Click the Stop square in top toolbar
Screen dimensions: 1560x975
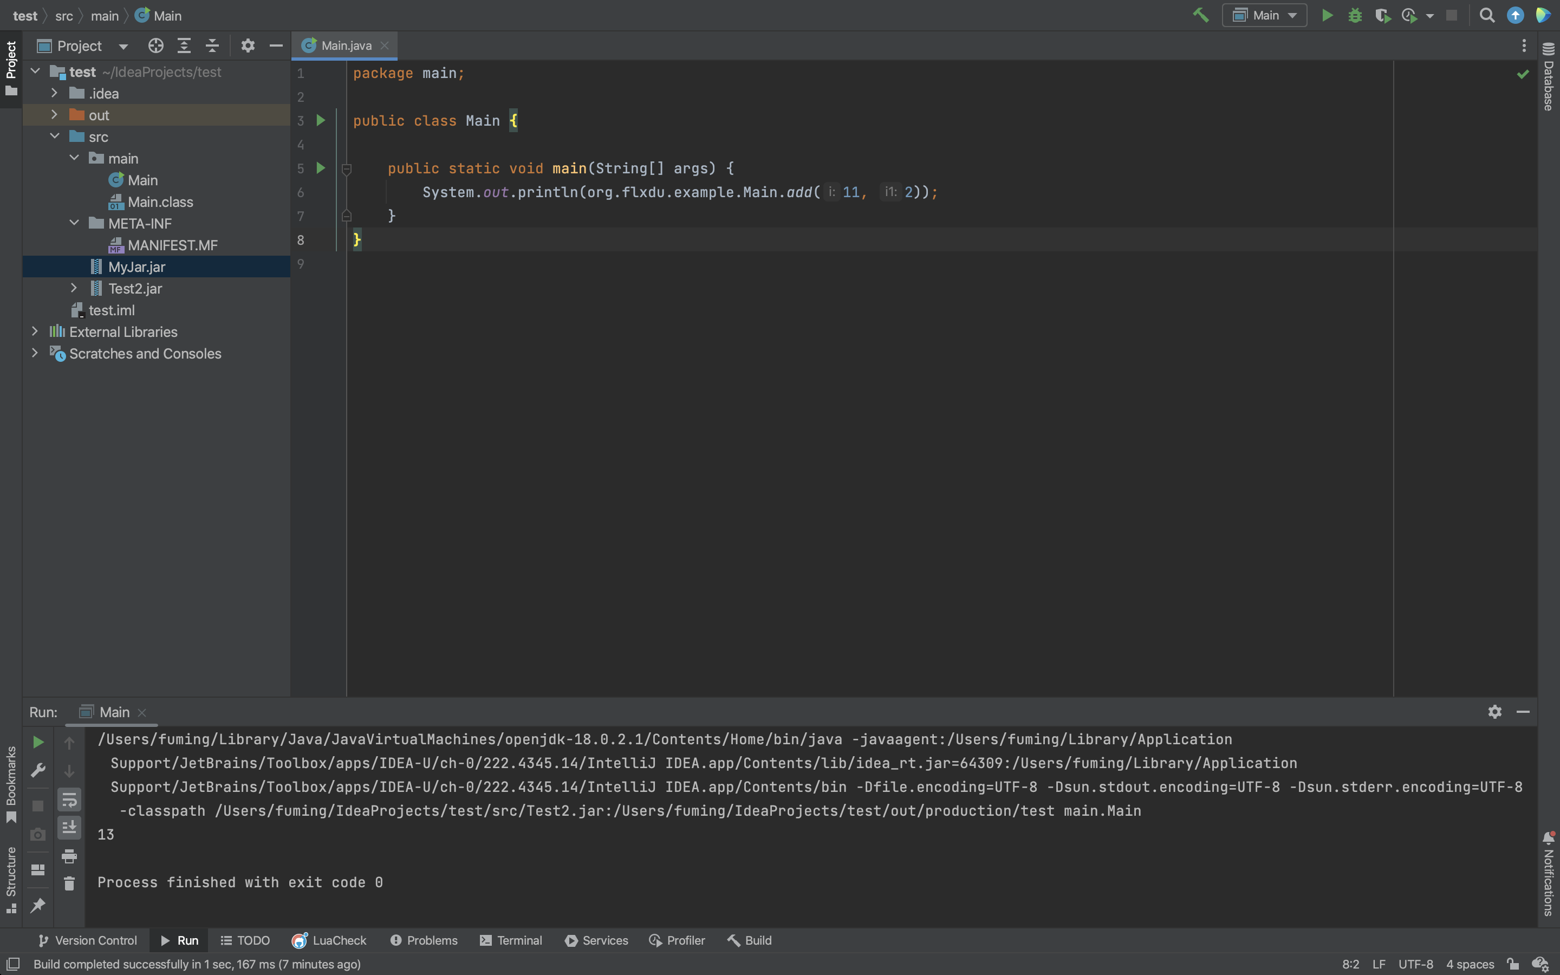(1451, 15)
